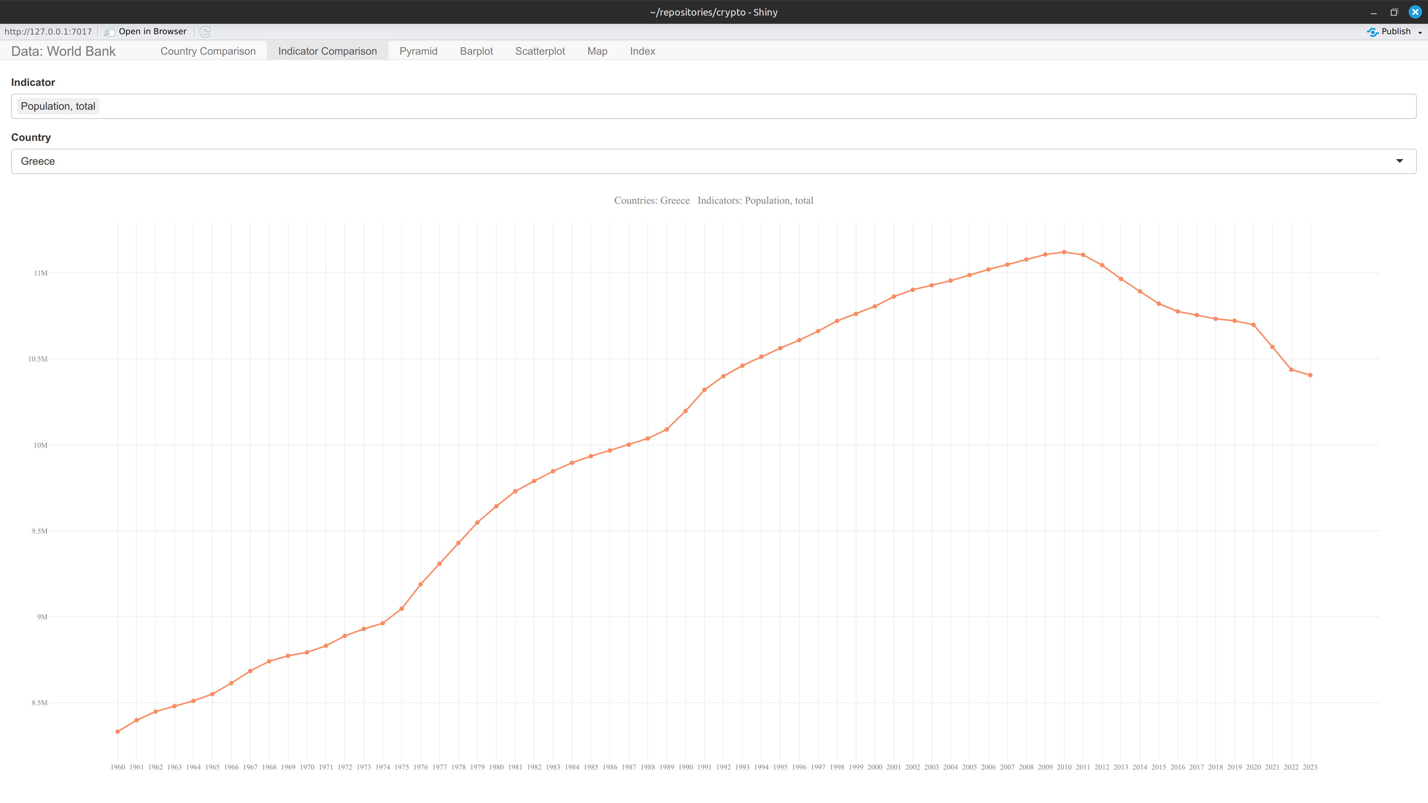Click the Data: World Bank title link
This screenshot has height=803, width=1428.
click(63, 51)
